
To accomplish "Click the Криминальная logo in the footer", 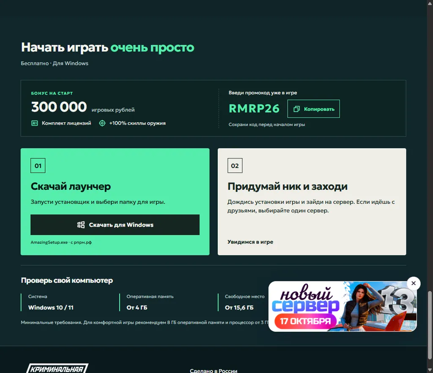I will (58, 369).
